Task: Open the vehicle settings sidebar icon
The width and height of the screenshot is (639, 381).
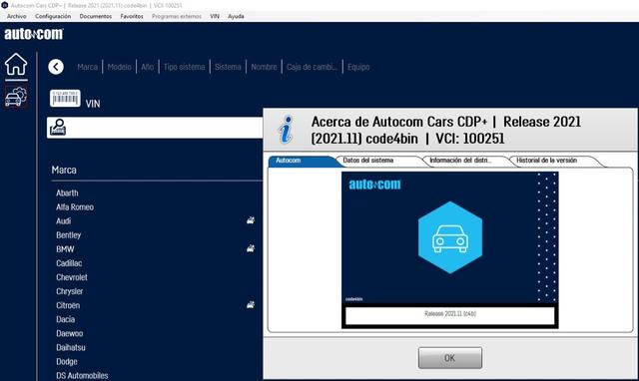Action: tap(16, 97)
